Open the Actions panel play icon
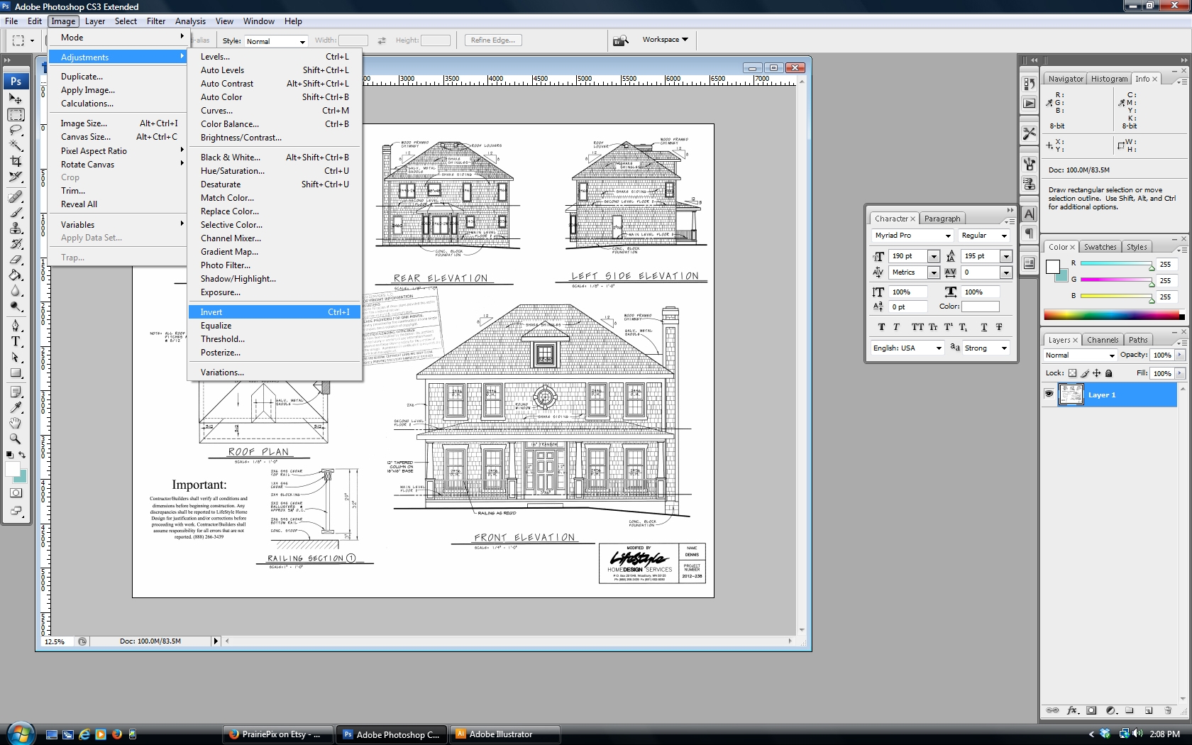Viewport: 1192px width, 745px height. tap(1029, 104)
